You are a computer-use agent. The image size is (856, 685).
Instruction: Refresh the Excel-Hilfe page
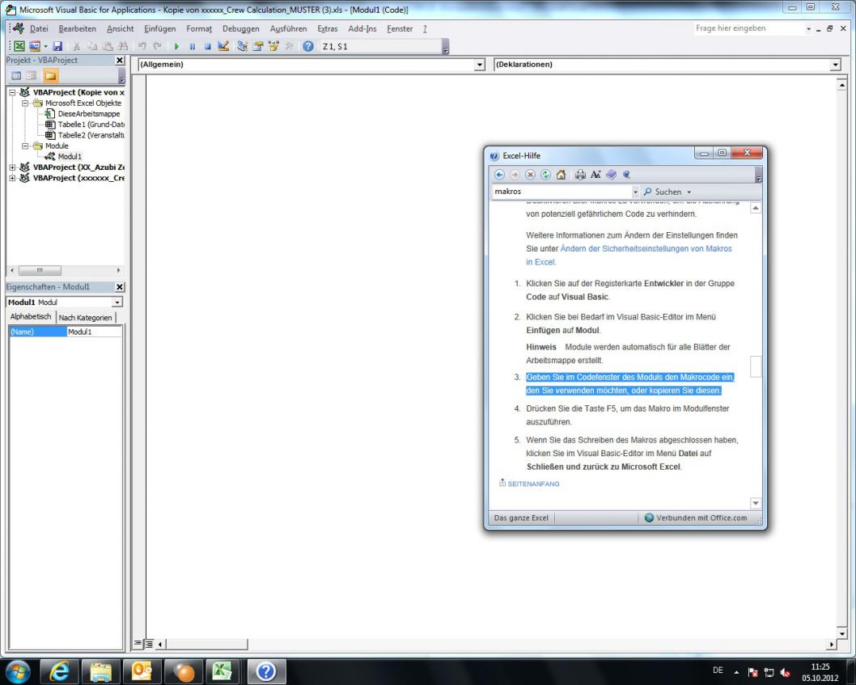click(545, 175)
